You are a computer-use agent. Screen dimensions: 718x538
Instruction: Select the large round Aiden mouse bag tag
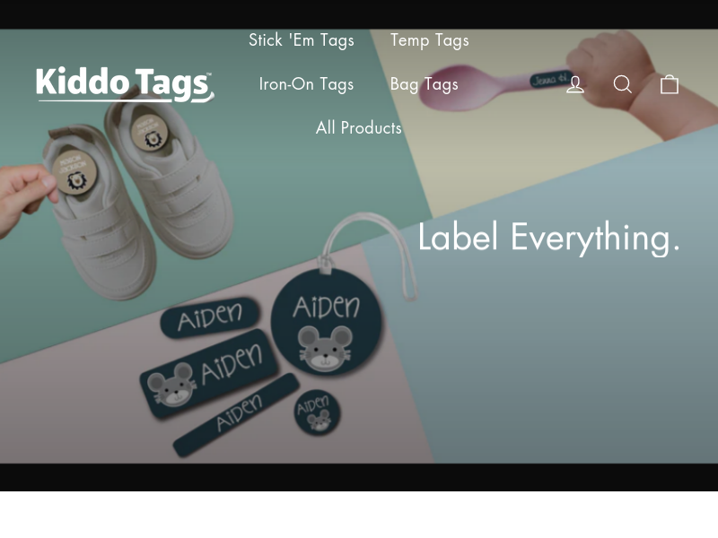[327, 322]
